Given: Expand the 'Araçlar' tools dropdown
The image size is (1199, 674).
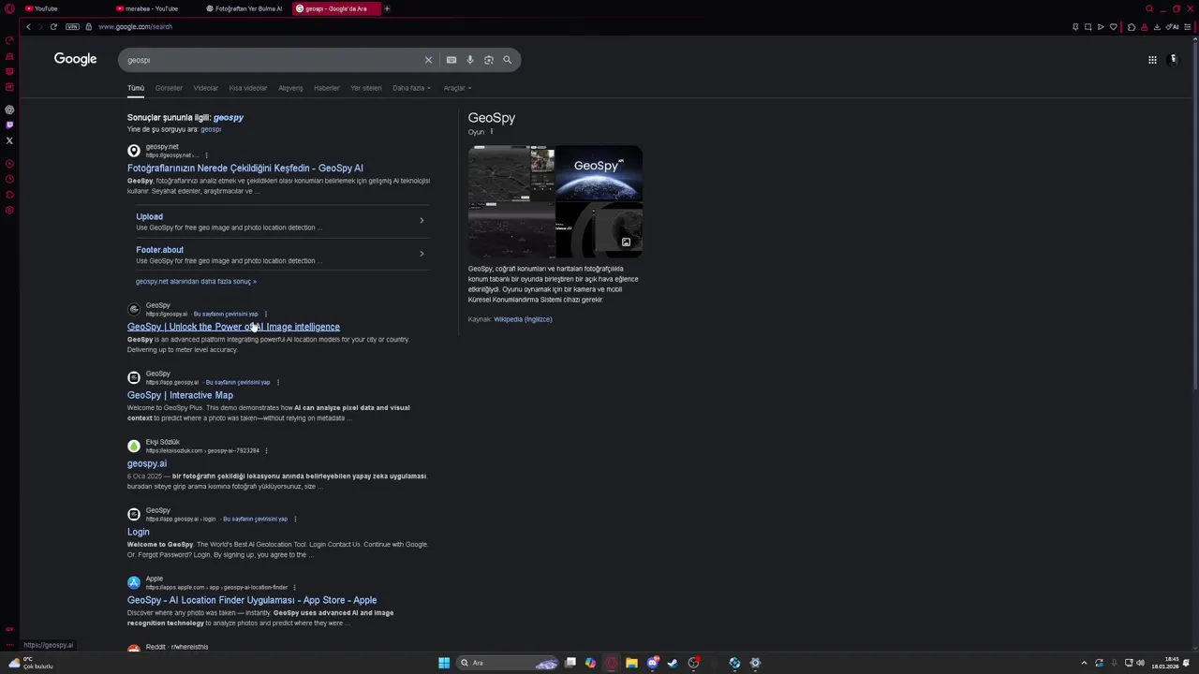Looking at the screenshot, I should 457,88.
